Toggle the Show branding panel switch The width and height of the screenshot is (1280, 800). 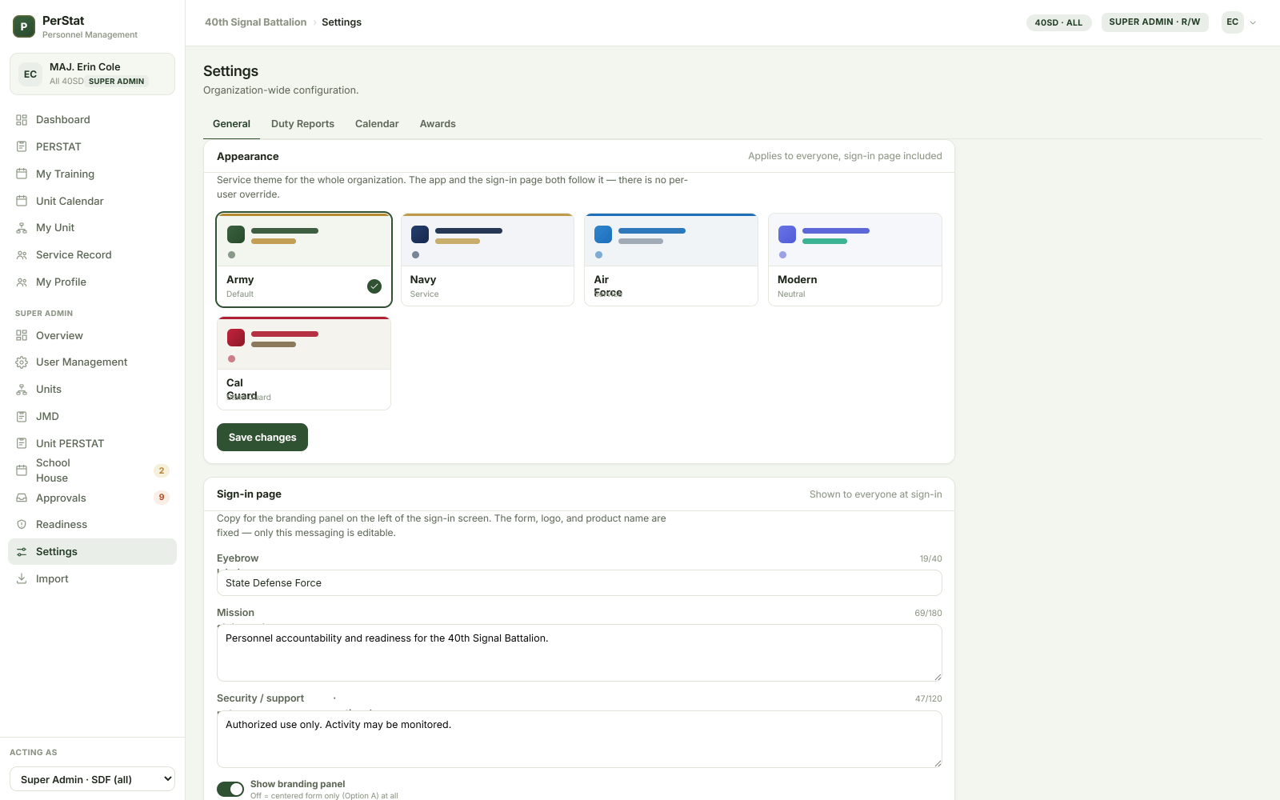tap(230, 790)
